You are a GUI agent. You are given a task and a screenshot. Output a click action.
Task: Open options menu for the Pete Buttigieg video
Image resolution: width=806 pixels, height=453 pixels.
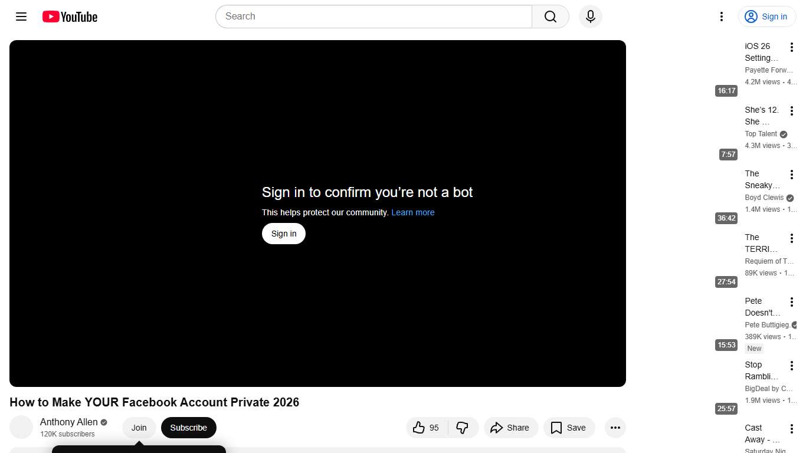coord(791,301)
